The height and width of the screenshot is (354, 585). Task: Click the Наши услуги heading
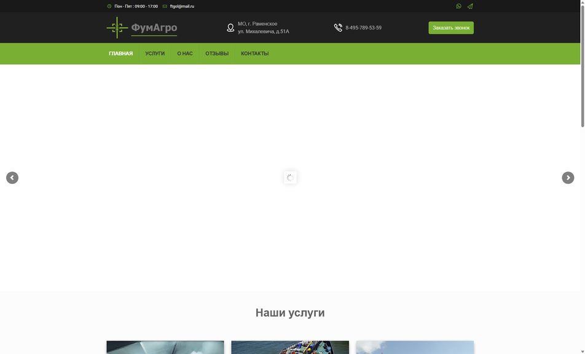tap(290, 313)
